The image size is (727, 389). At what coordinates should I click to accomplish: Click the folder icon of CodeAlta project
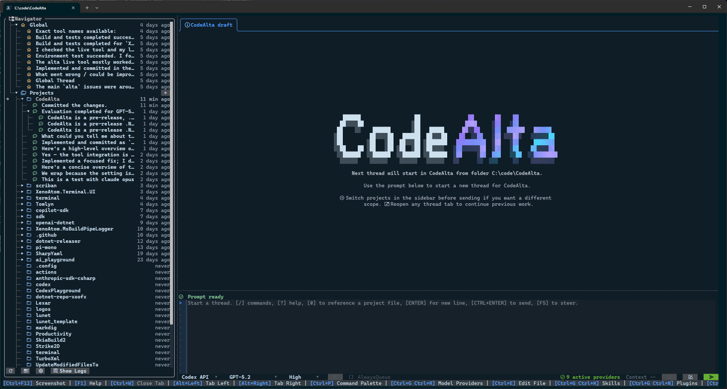[29, 99]
